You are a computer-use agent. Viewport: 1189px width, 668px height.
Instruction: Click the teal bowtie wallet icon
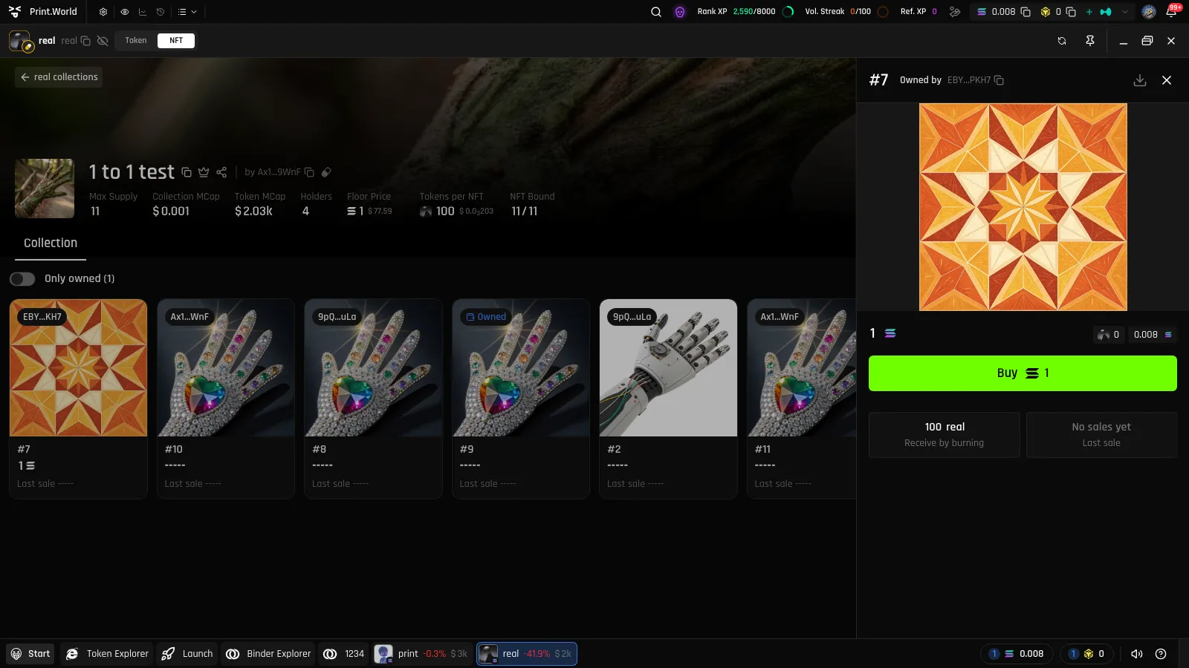(x=1106, y=12)
